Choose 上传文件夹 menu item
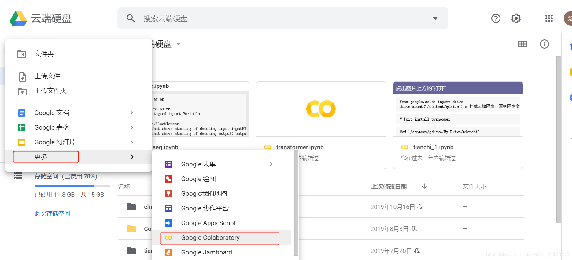 click(x=79, y=91)
